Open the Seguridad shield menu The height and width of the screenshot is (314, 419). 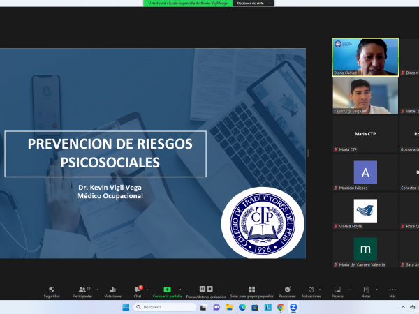click(x=52, y=292)
